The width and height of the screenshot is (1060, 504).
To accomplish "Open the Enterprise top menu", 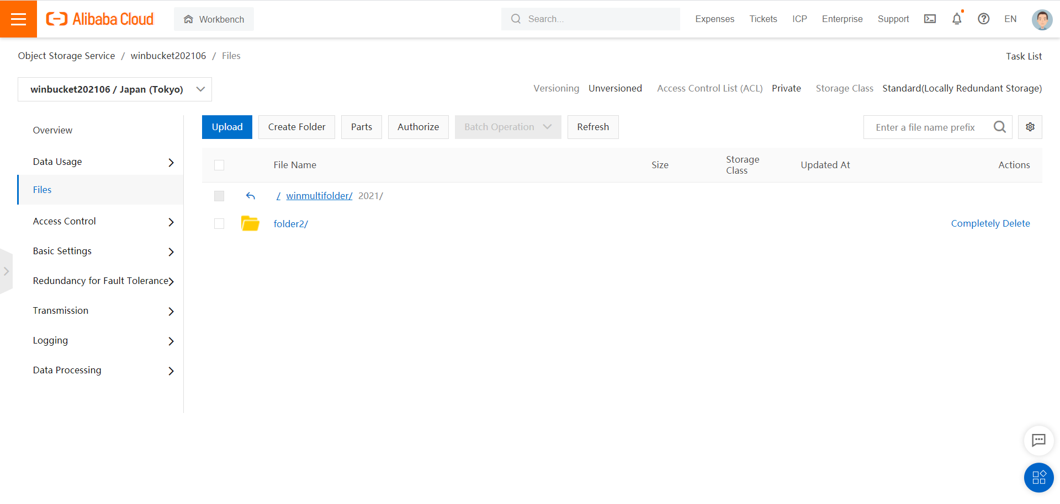I will tap(842, 19).
